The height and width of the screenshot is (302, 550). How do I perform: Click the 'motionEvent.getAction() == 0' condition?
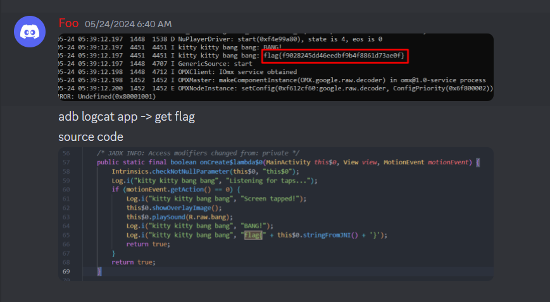click(x=177, y=190)
